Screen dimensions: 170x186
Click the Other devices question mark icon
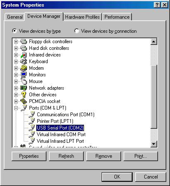pyautogui.click(x=24, y=95)
